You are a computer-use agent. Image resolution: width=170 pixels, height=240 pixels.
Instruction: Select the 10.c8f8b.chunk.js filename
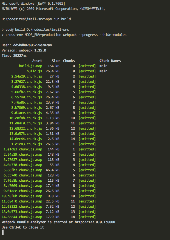pyautogui.click(x=26, y=118)
